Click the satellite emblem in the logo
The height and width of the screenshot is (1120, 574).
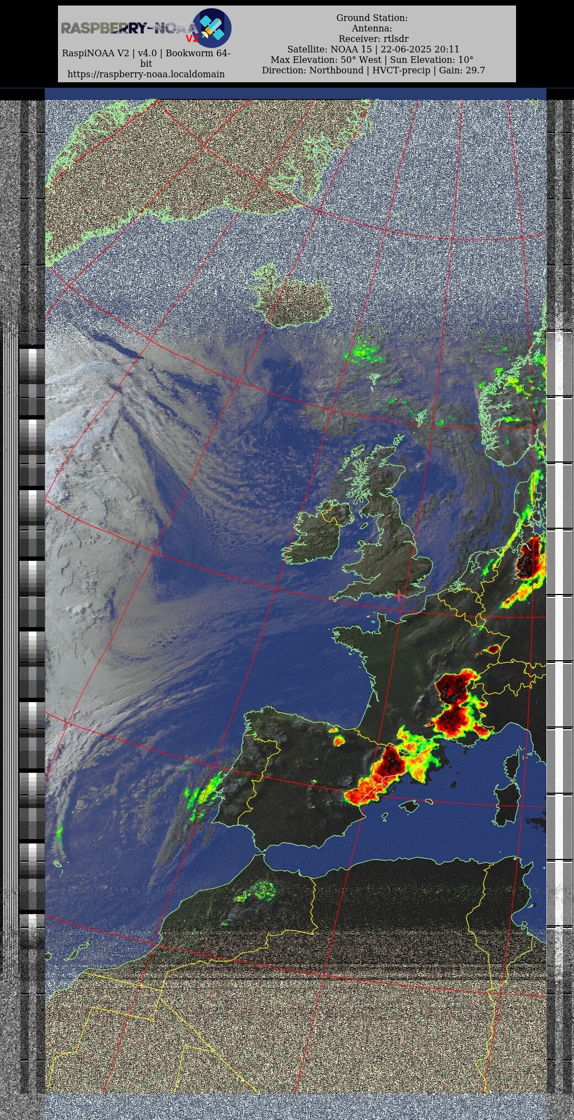[x=212, y=28]
